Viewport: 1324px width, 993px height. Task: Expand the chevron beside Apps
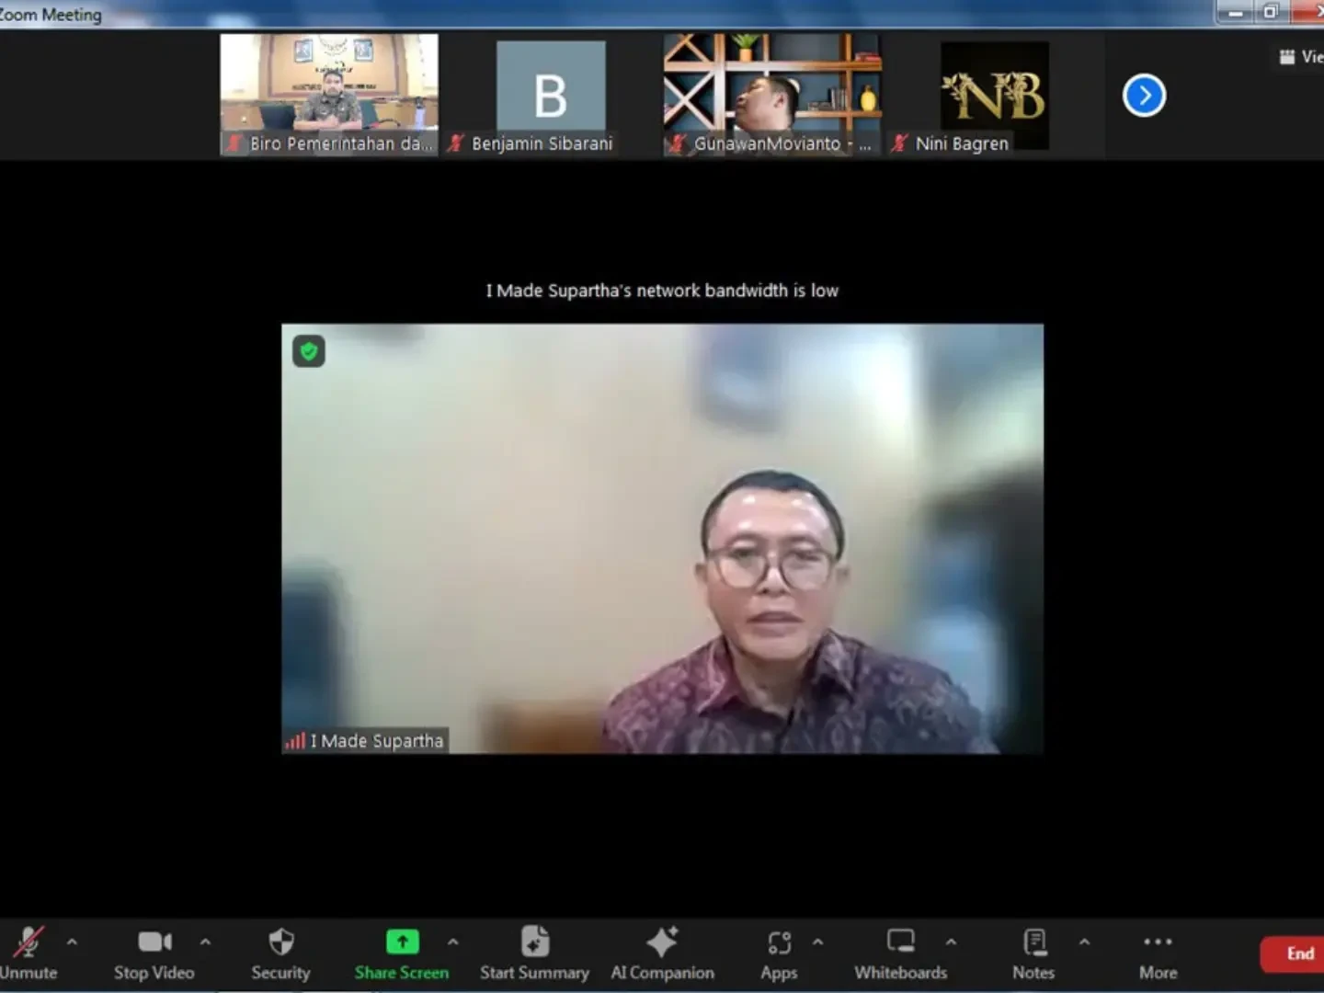click(817, 942)
